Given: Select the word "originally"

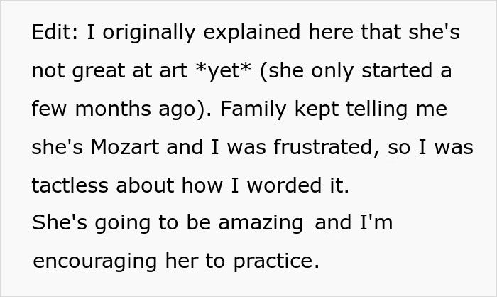Looking at the screenshot, I should 148,33.
